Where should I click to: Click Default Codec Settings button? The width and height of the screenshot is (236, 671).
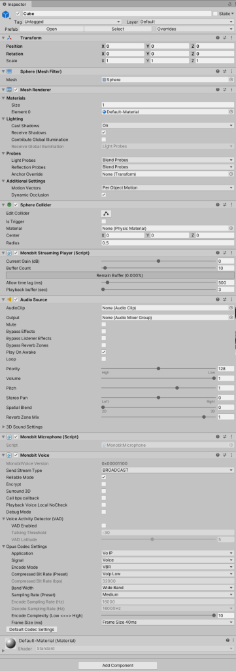tap(32, 630)
